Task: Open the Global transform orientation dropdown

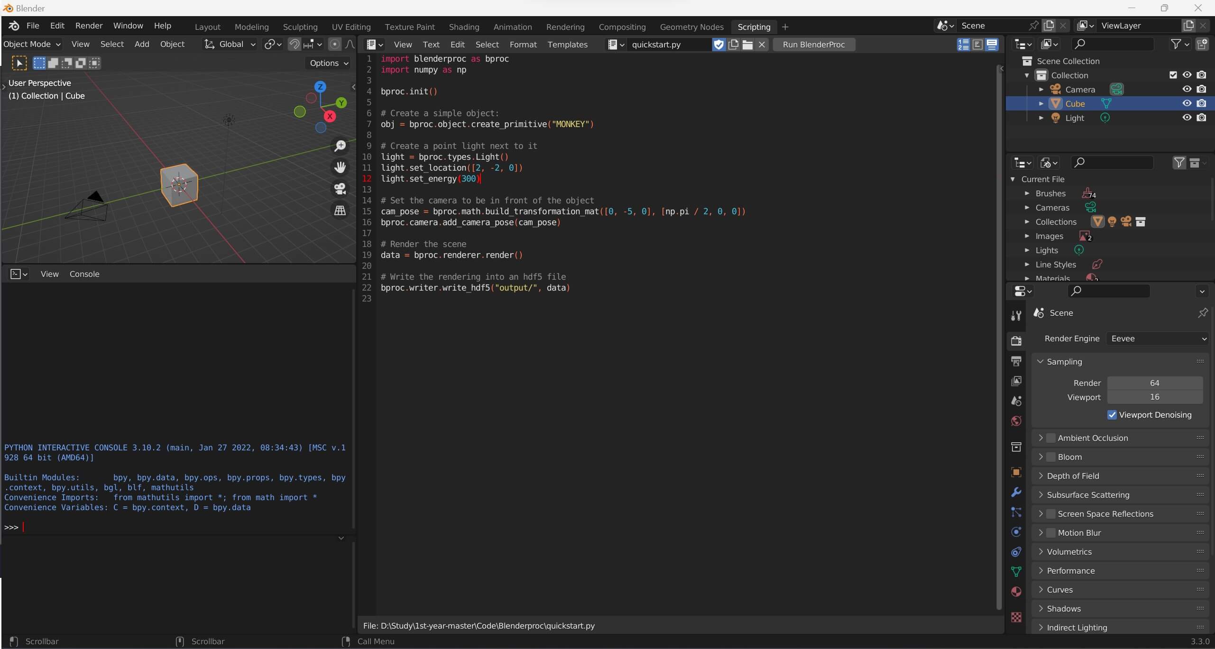Action: 230,44
